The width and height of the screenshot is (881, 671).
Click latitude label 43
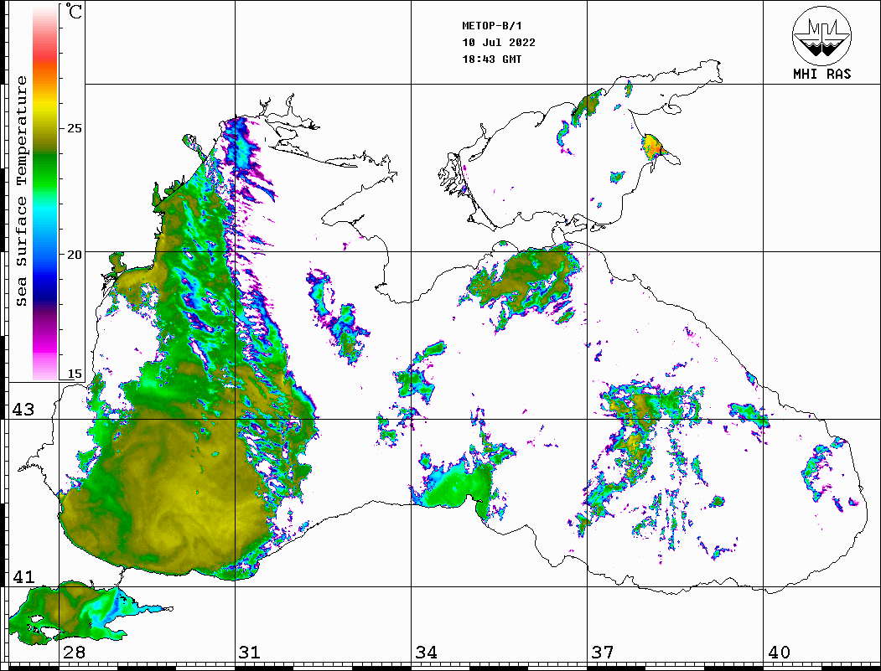click(23, 410)
